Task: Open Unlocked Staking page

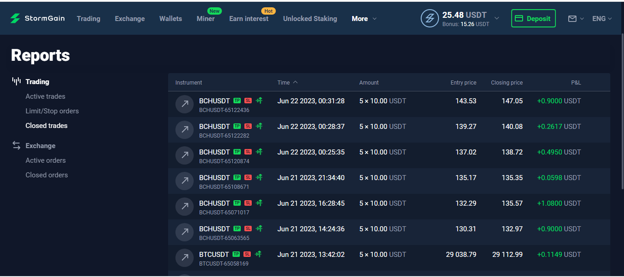Action: pos(310,19)
